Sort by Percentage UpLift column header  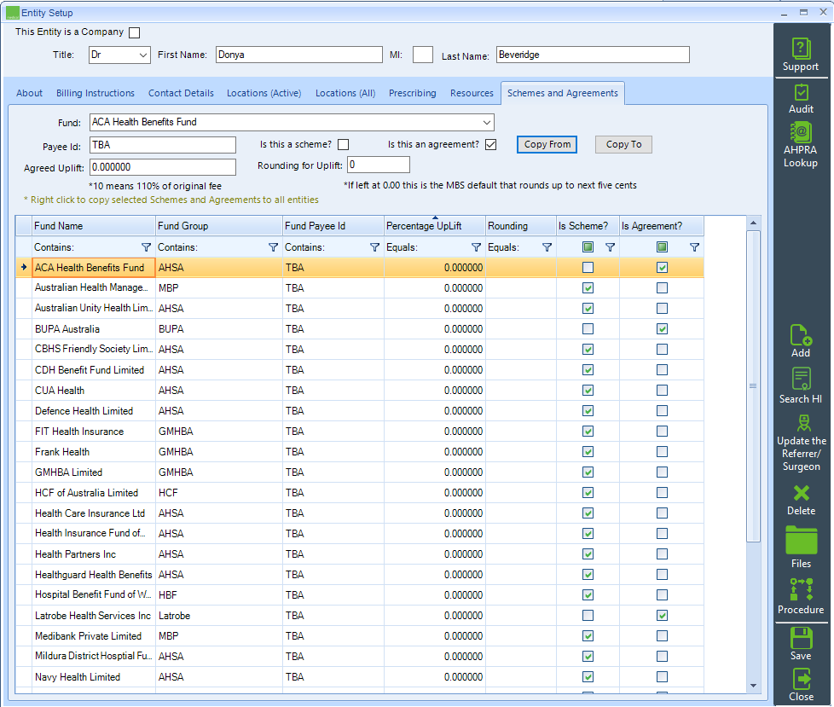(x=435, y=226)
